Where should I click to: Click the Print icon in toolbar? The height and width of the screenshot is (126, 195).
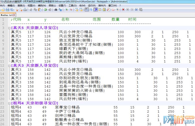click(x=25, y=10)
